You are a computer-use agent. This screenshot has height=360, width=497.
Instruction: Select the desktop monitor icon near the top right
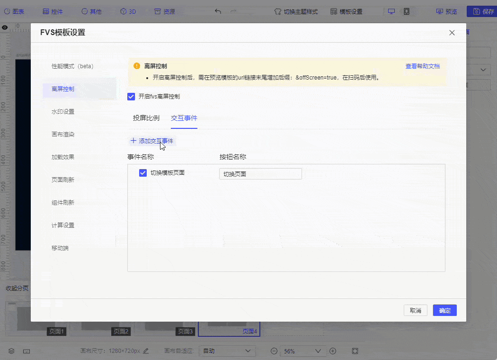(x=391, y=11)
